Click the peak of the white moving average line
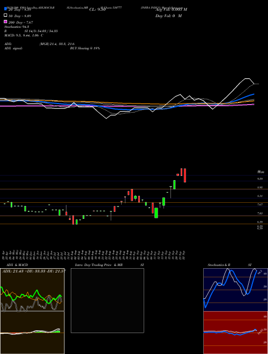This screenshot has height=354, width=268. point(248,78)
